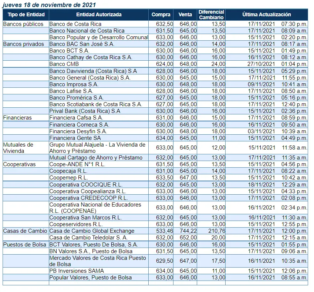Click Financiera Desyfin's update date 03/11/2021
314x292 pixels.
pos(261,131)
